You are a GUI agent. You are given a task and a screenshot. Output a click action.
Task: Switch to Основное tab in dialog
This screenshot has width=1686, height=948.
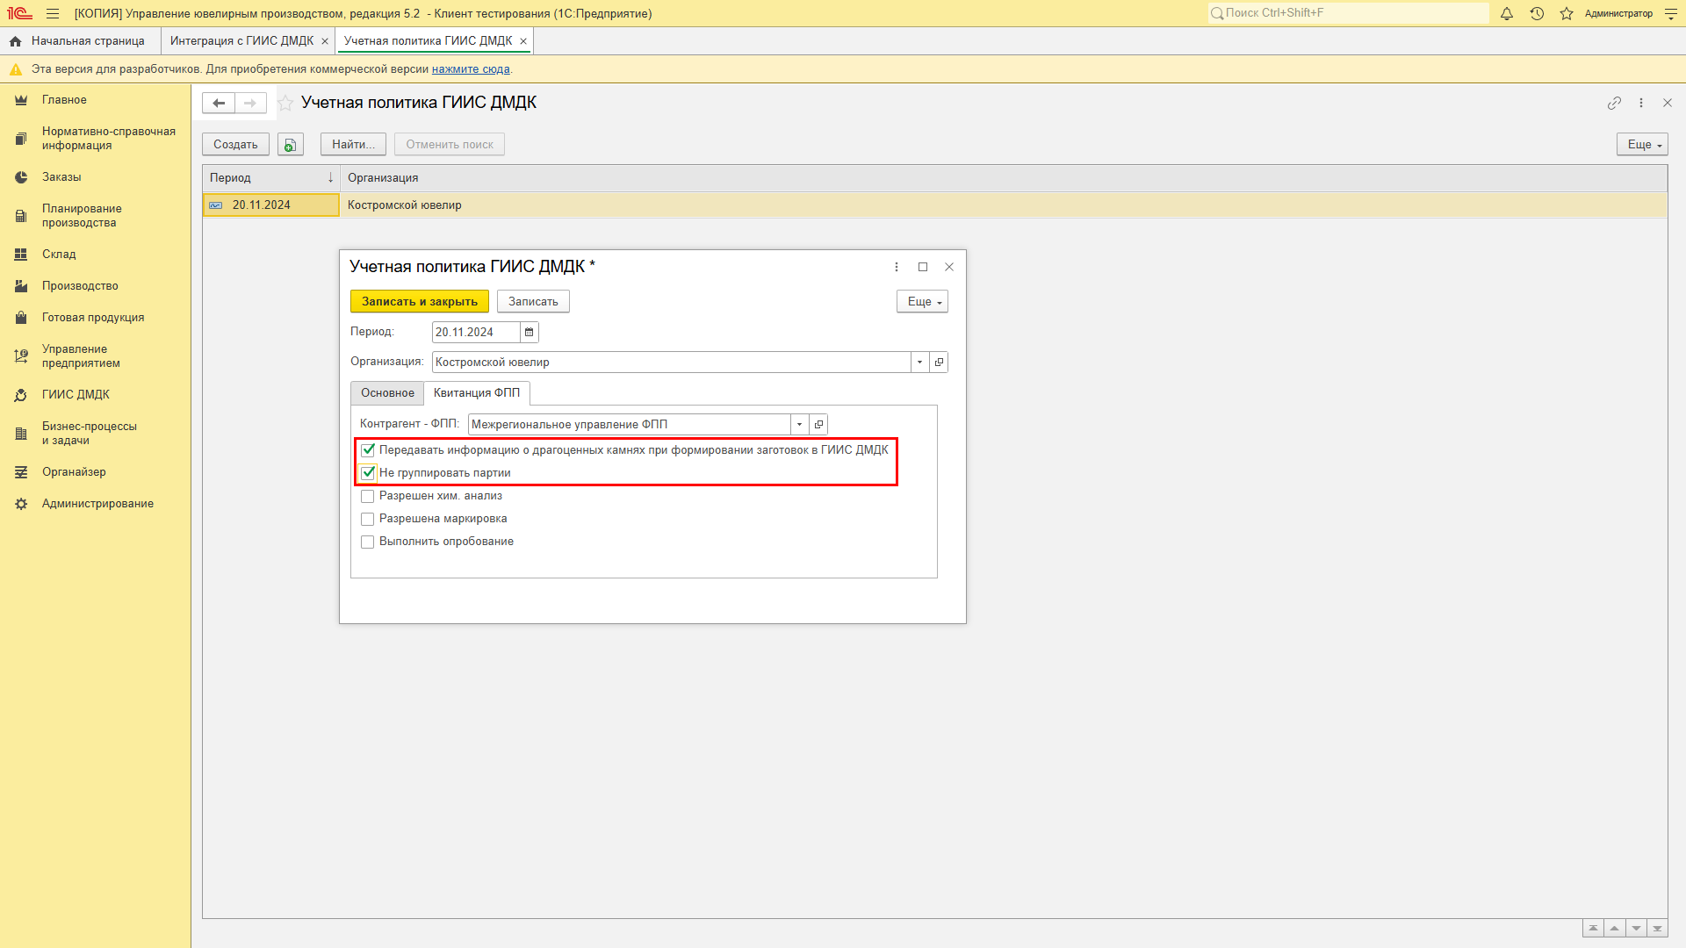(387, 392)
